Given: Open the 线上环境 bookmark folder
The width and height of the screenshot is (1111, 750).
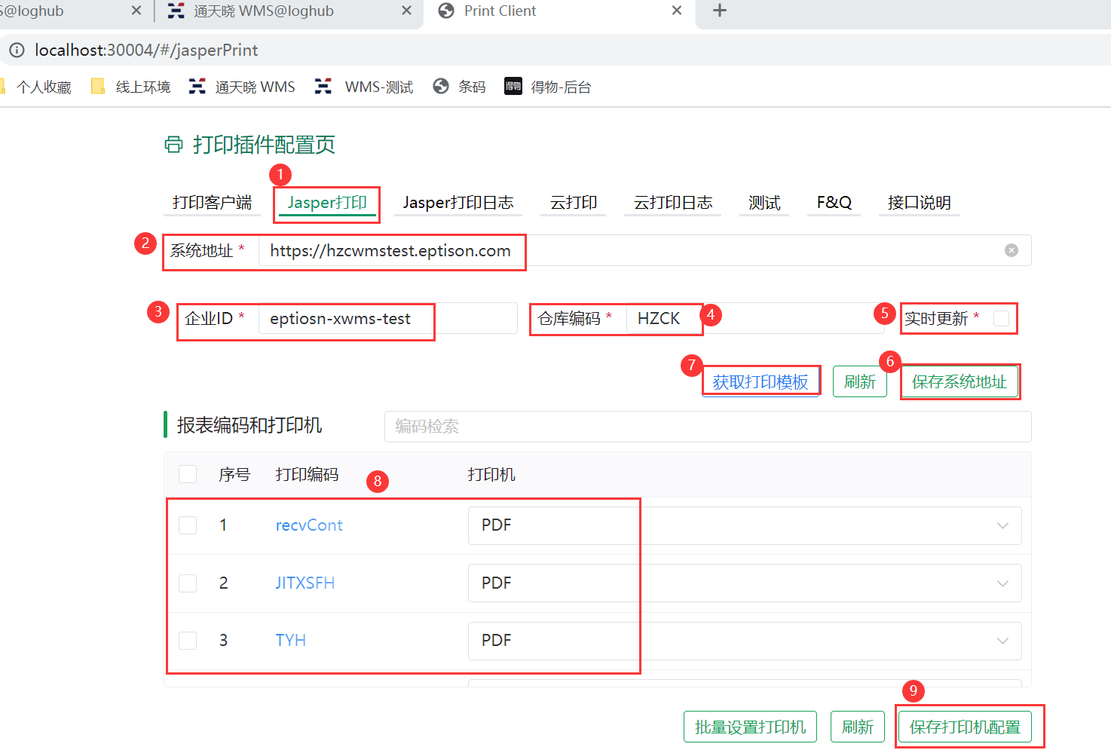Looking at the screenshot, I should point(131,87).
